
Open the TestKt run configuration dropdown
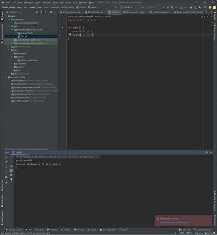(126, 7)
